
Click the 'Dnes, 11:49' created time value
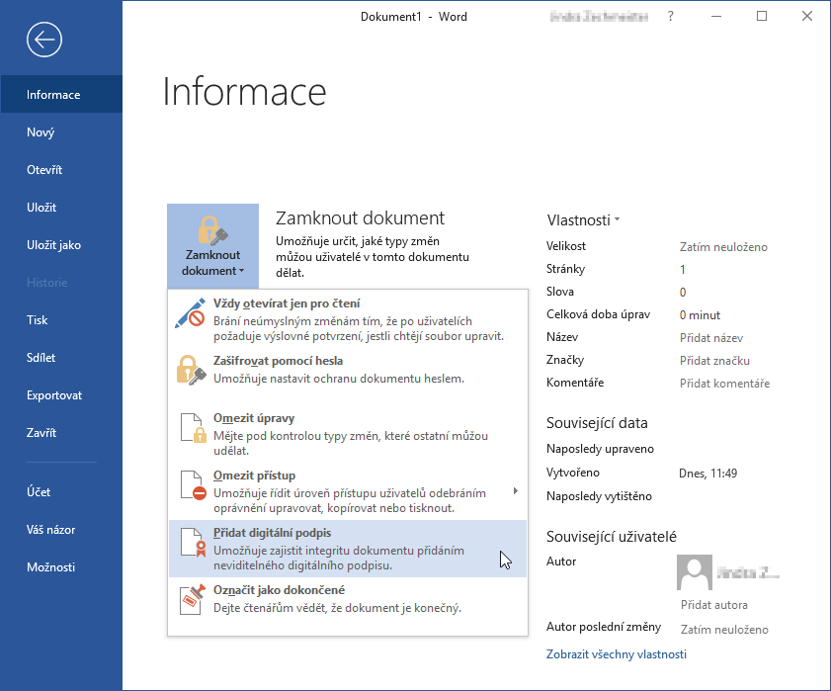coord(708,474)
